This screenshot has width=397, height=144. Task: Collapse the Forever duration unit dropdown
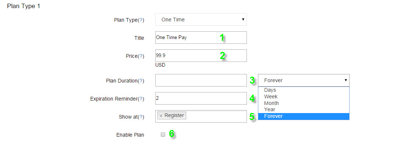[304, 80]
